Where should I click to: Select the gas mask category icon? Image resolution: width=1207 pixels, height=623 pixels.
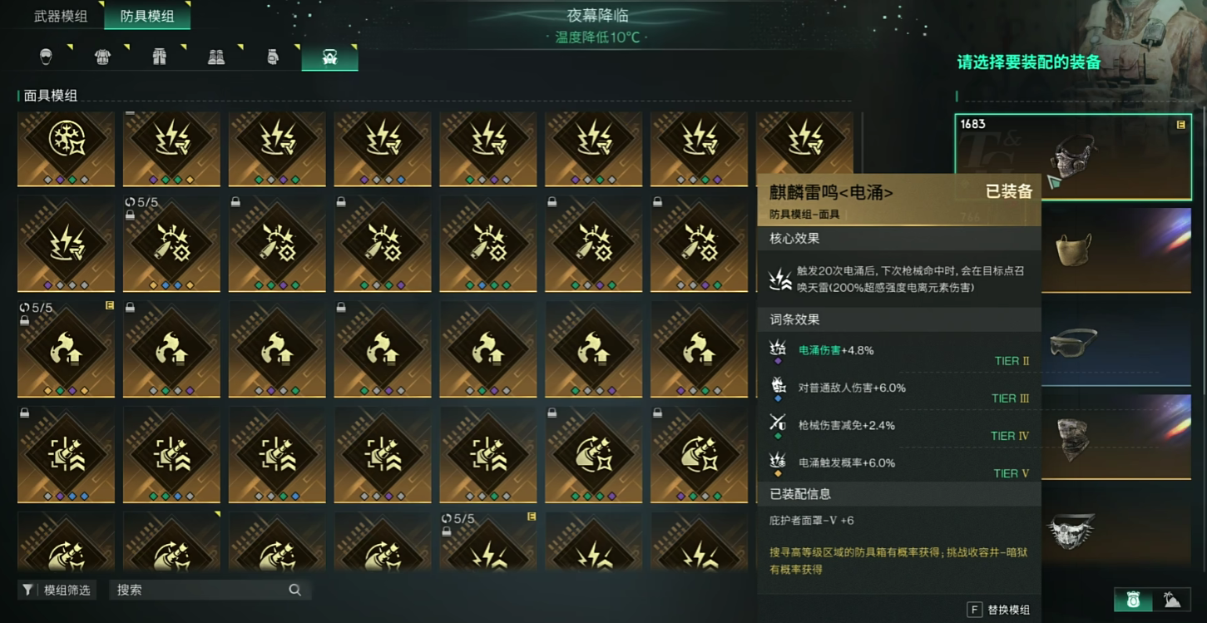(x=329, y=57)
